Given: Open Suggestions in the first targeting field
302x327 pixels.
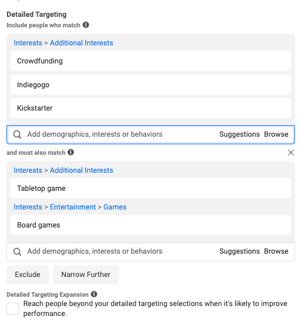Looking at the screenshot, I should pyautogui.click(x=239, y=134).
